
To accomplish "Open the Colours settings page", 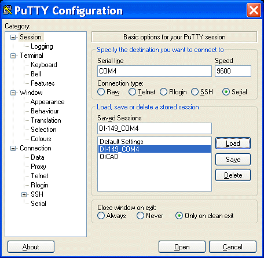I will (x=41, y=139).
